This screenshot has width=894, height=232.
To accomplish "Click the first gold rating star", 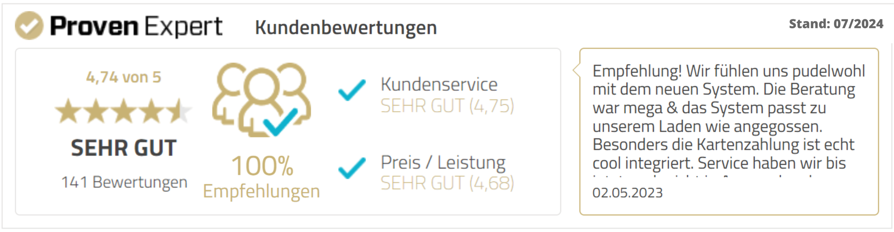I will 68,111.
